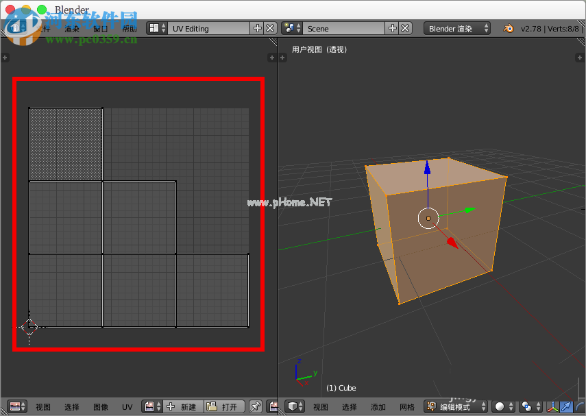Click the UV Editing layout name field

[x=209, y=28]
